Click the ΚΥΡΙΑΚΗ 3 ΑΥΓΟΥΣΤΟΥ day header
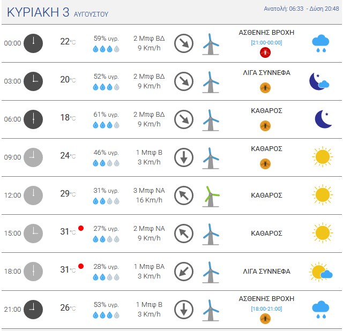This screenshot has height=331, width=343. tap(58, 12)
